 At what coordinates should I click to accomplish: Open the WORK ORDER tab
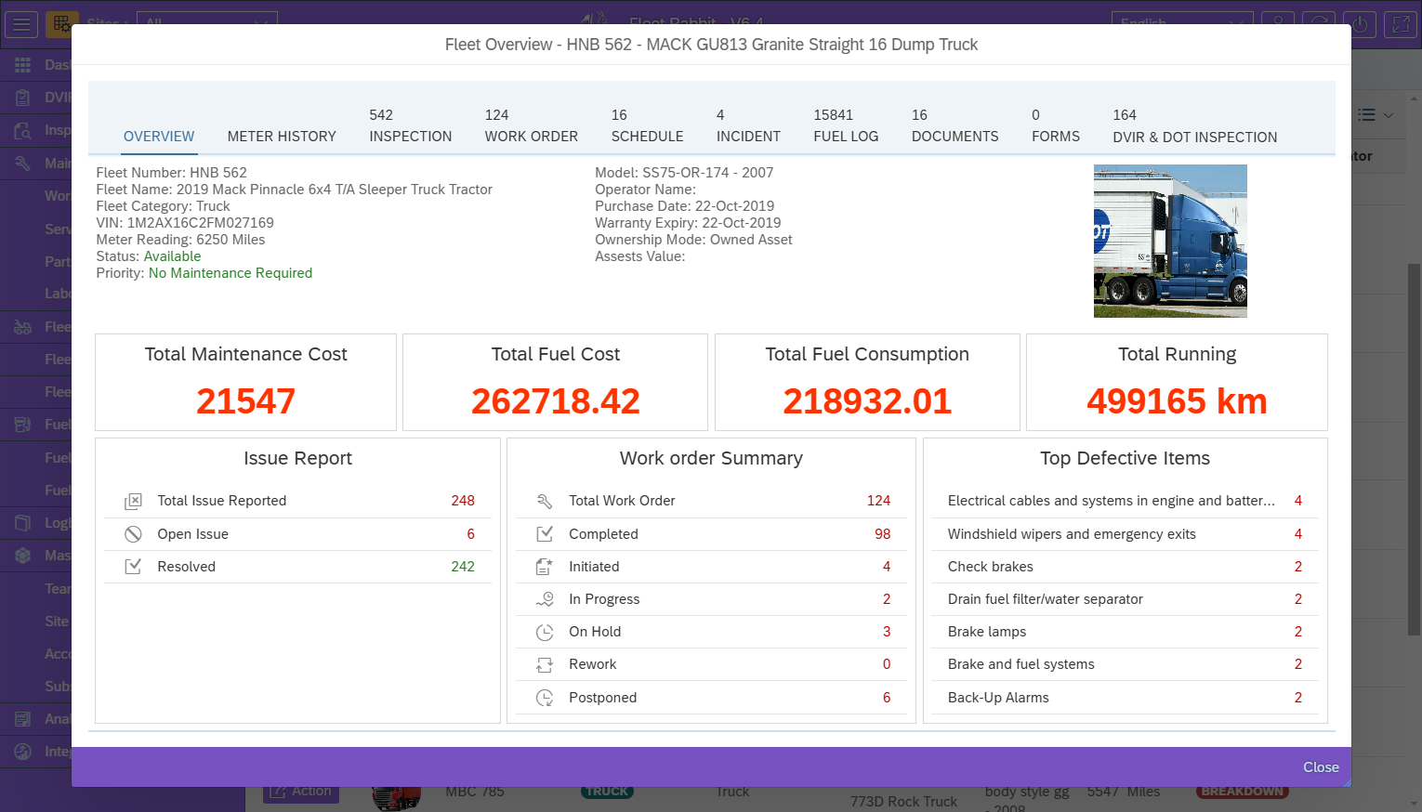point(531,136)
